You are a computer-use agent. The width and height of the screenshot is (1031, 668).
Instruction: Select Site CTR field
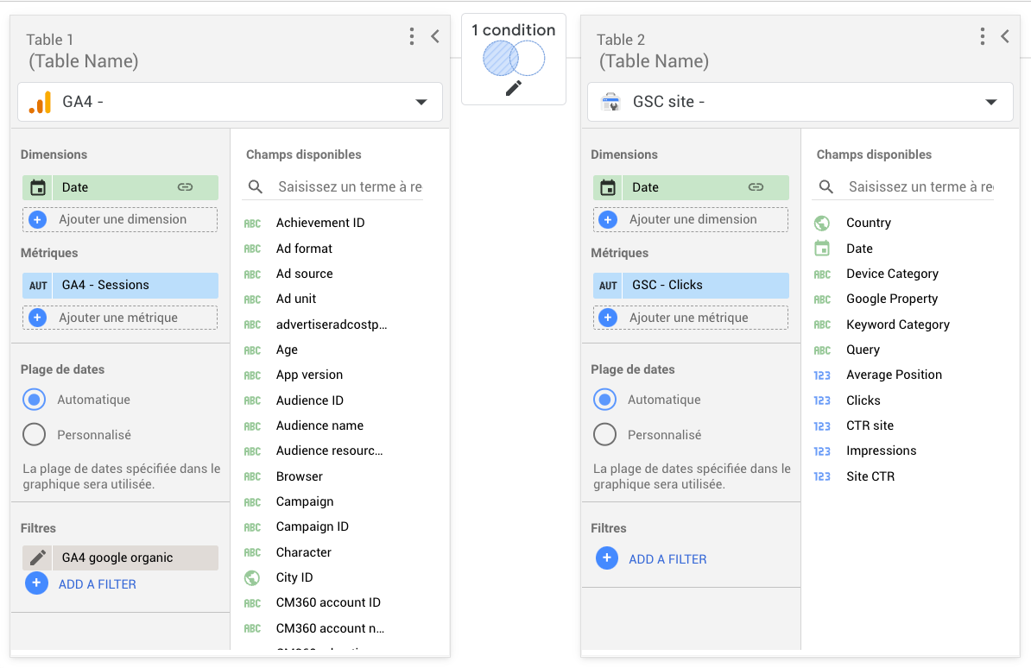click(870, 476)
